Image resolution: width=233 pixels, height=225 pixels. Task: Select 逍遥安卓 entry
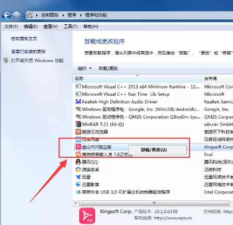point(91,170)
